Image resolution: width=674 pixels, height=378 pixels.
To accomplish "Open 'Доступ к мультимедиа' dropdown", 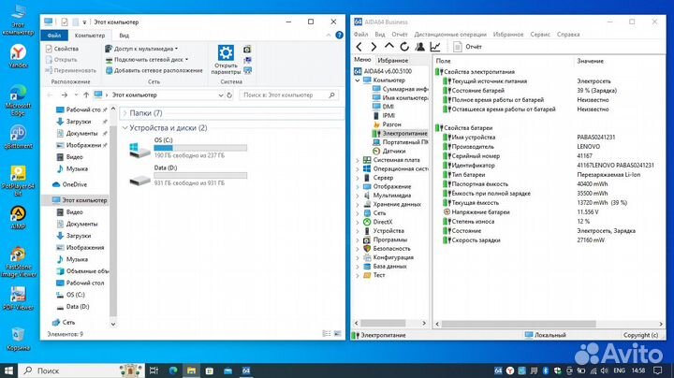I will pos(144,48).
